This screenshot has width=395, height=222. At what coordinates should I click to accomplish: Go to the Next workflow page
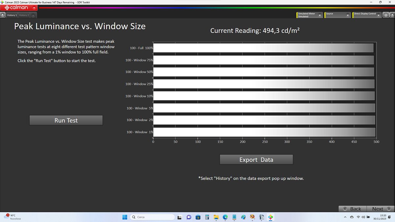[380, 209]
